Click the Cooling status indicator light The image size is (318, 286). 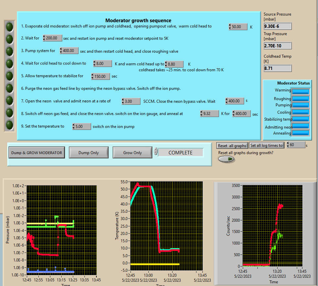(x=300, y=112)
